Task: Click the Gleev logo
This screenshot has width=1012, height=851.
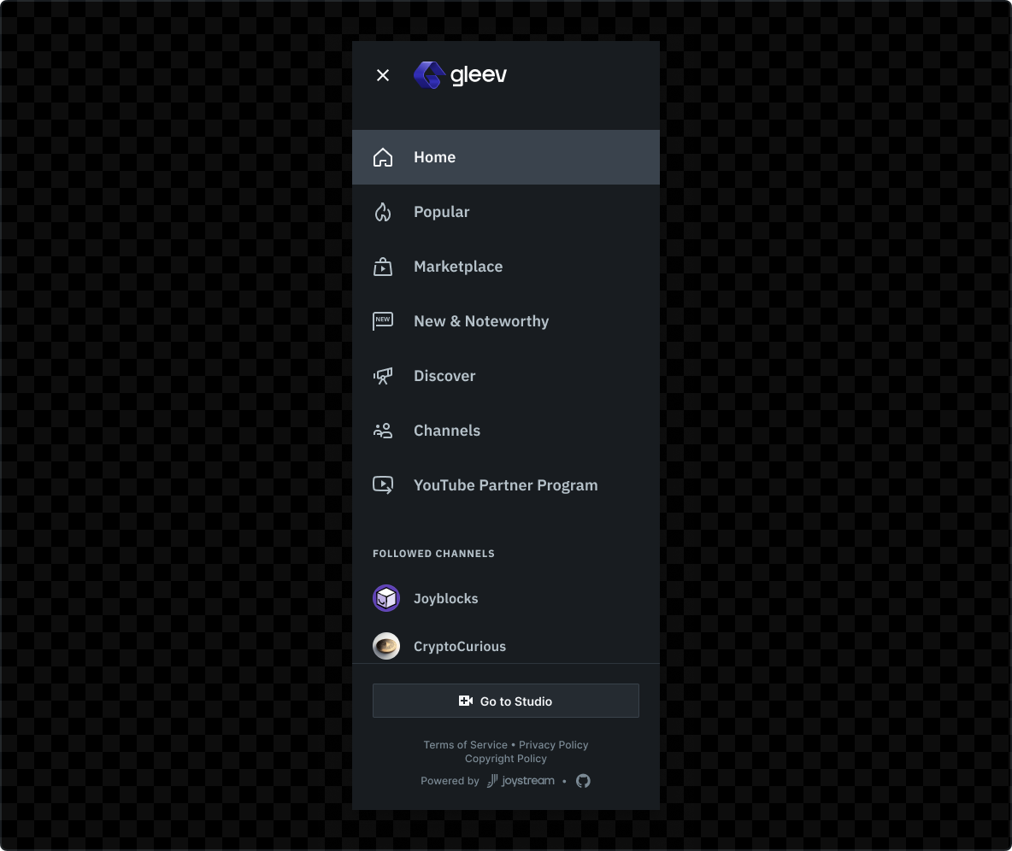Action: click(460, 75)
